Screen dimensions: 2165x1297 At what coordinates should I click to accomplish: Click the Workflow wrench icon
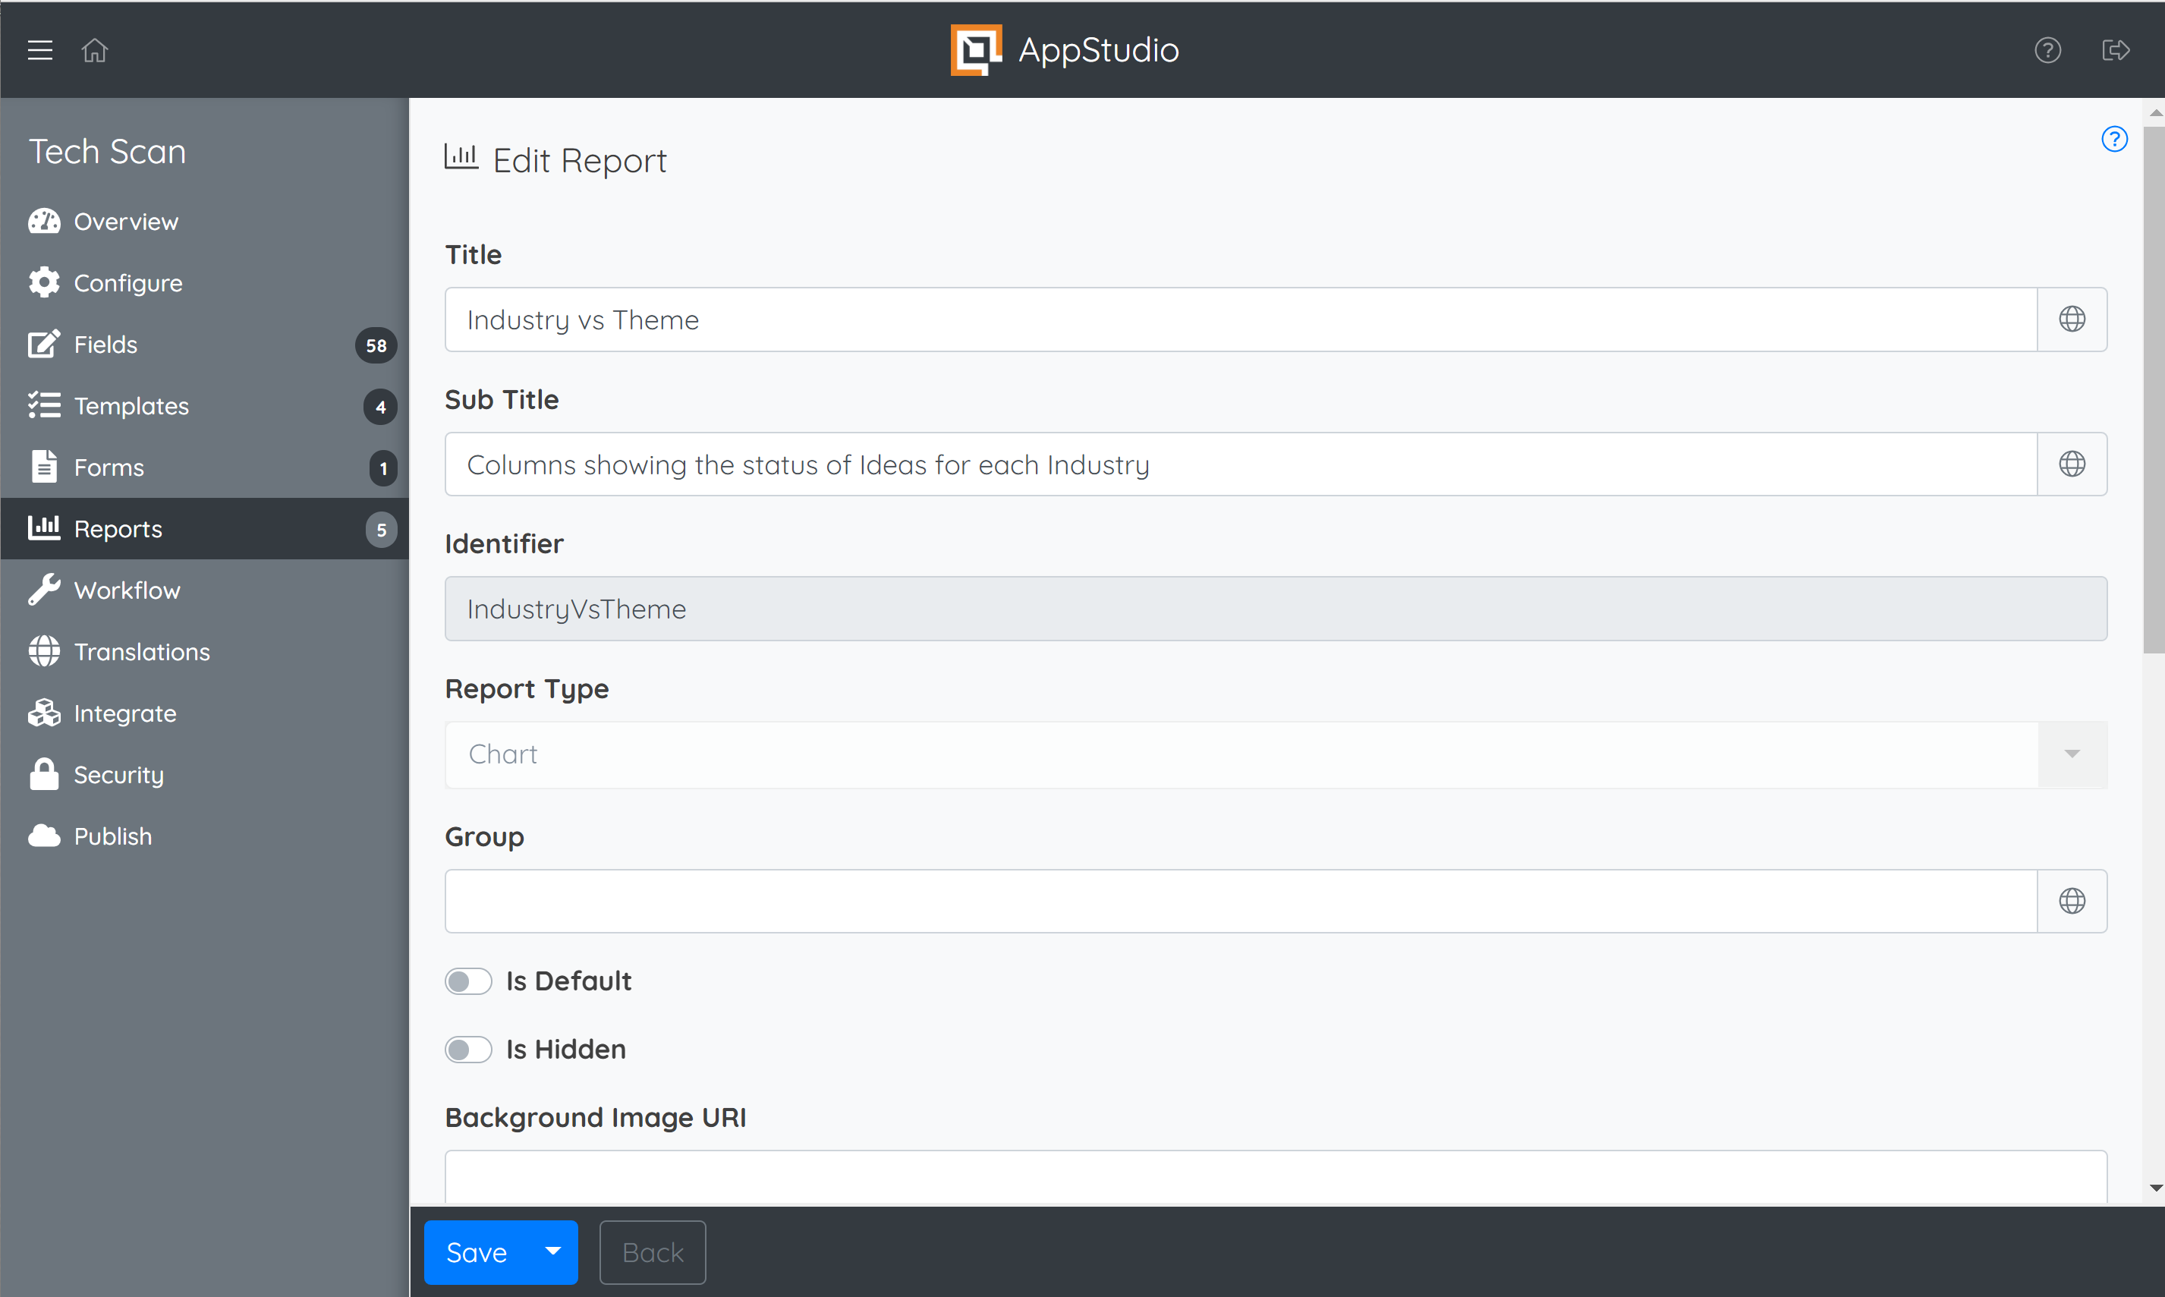44,590
